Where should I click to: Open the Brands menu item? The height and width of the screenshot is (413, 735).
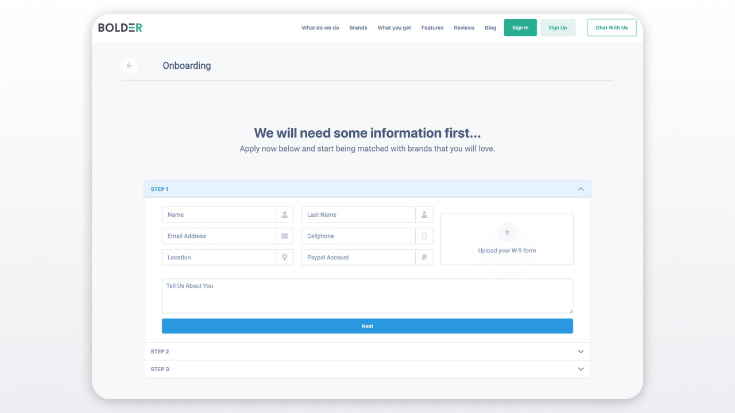pos(358,28)
